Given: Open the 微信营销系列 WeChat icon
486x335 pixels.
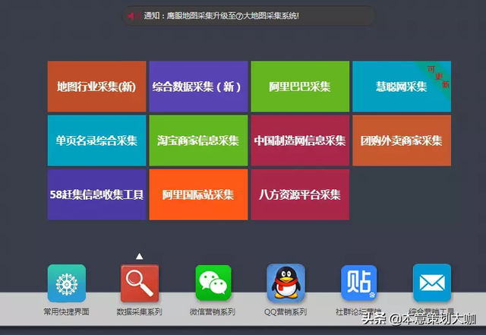Looking at the screenshot, I should click(213, 283).
